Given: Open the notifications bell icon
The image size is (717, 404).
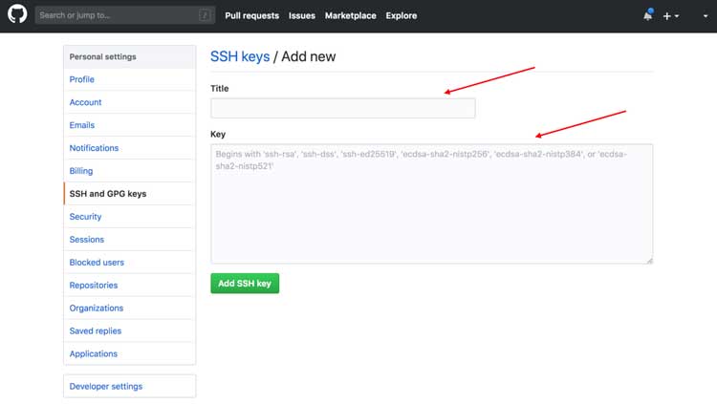Looking at the screenshot, I should [x=648, y=15].
